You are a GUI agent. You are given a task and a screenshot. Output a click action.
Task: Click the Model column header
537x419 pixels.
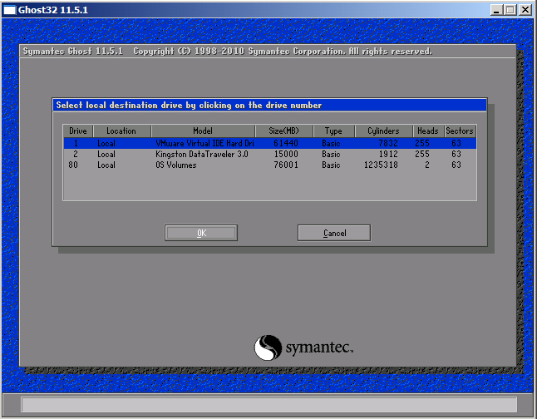click(202, 131)
